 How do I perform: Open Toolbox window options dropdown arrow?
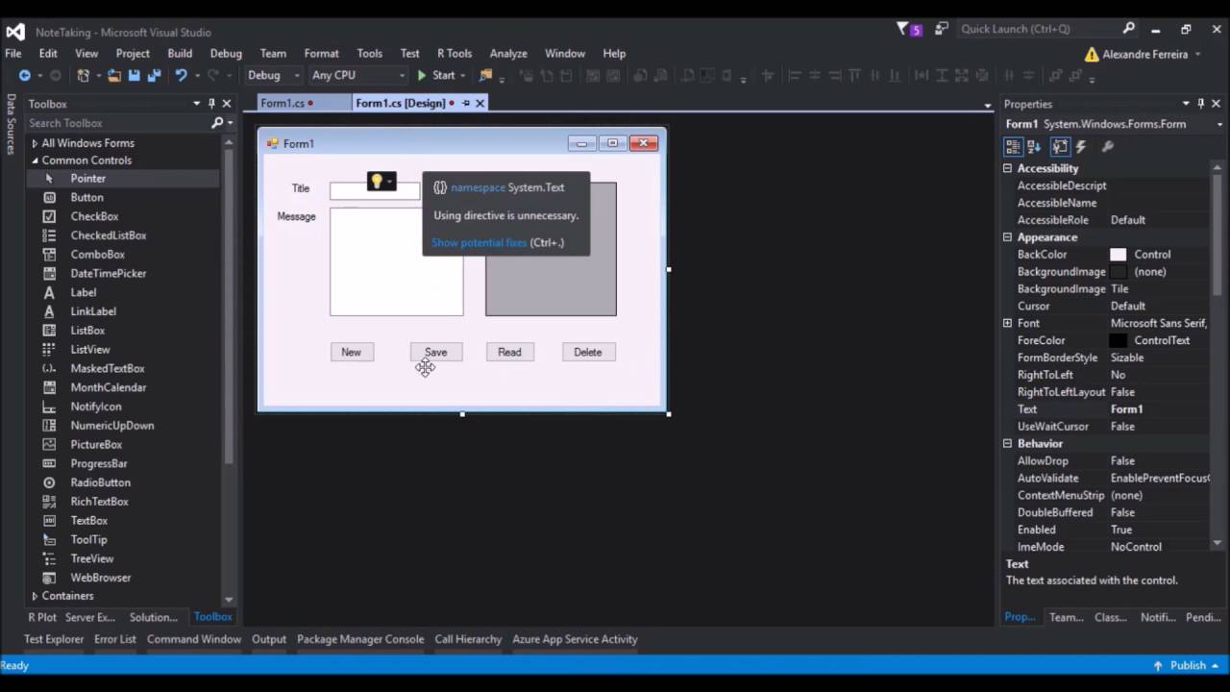[196, 104]
